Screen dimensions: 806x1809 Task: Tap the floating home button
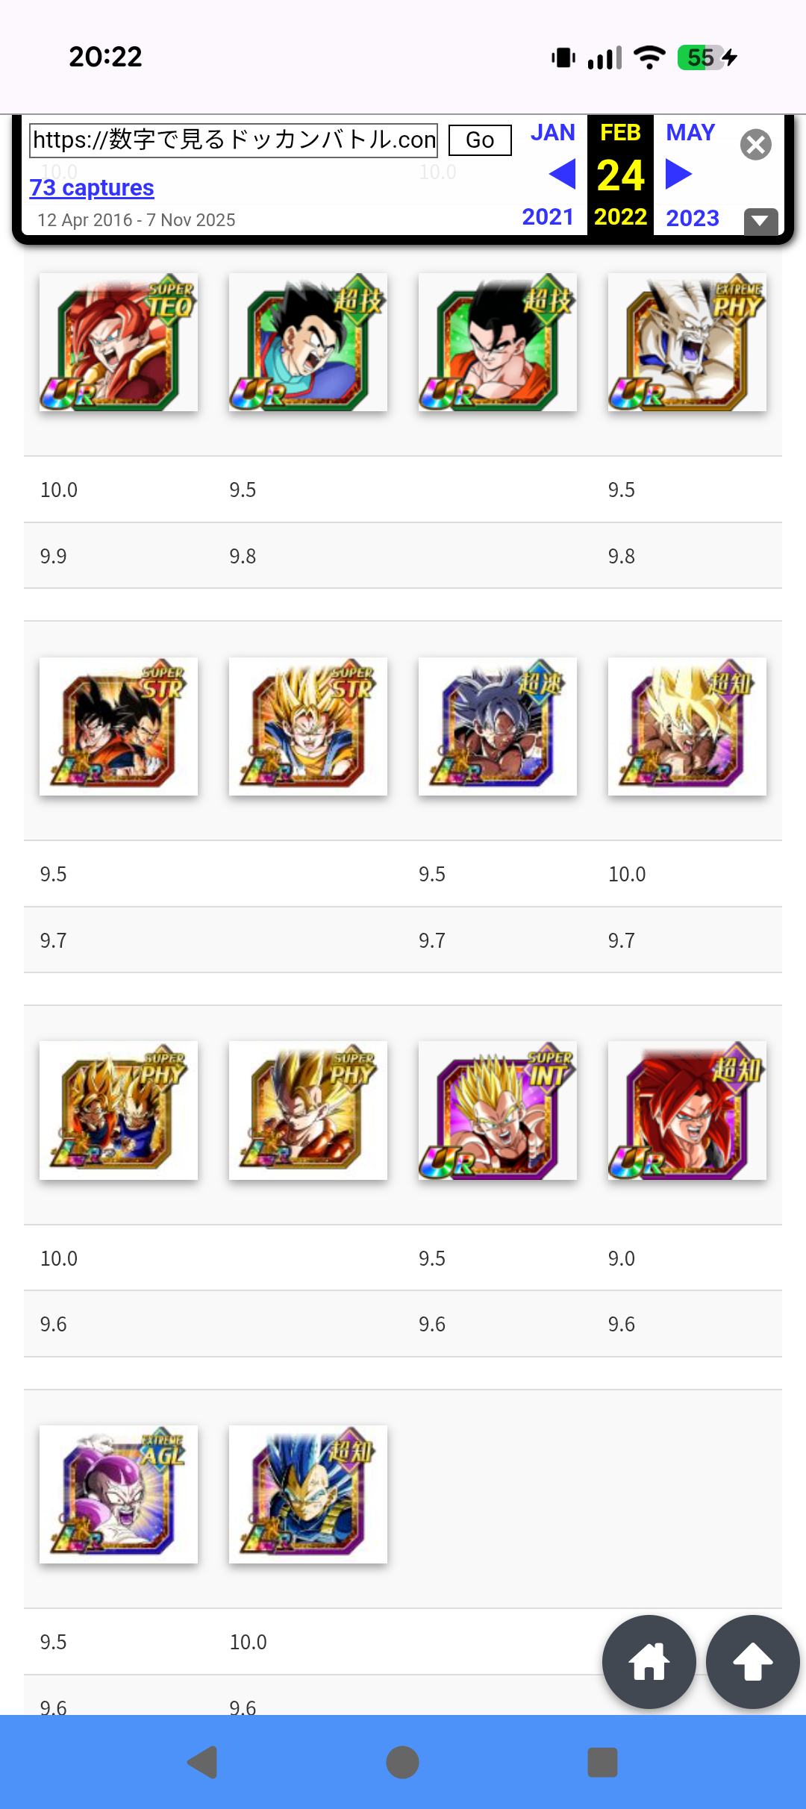pyautogui.click(x=649, y=1662)
